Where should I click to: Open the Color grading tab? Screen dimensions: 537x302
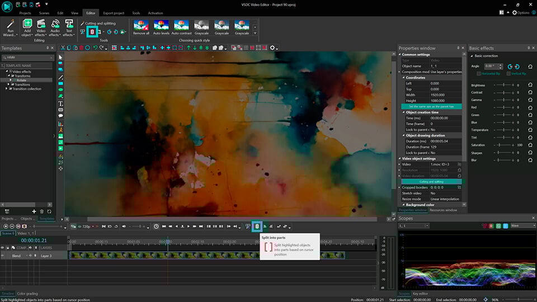click(x=27, y=294)
